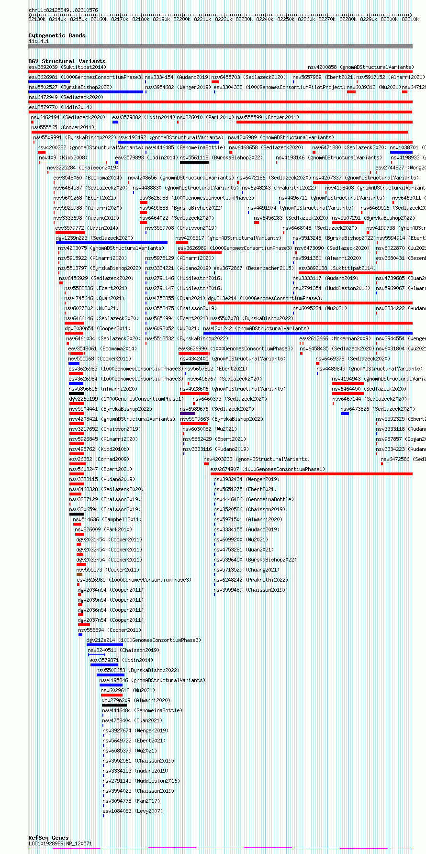Click dgv212e214 (1000GenomesConsortiumPhase3) label
This screenshot has width=426, height=854.
tap(144, 640)
